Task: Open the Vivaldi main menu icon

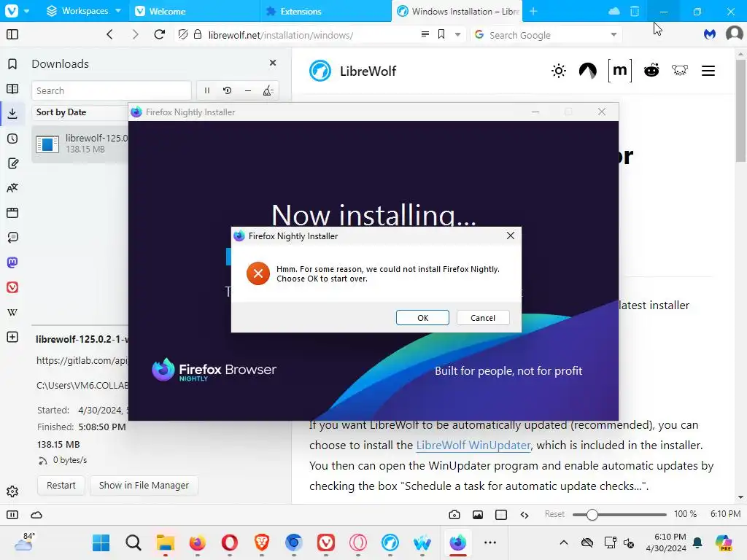Action: pyautogui.click(x=12, y=11)
